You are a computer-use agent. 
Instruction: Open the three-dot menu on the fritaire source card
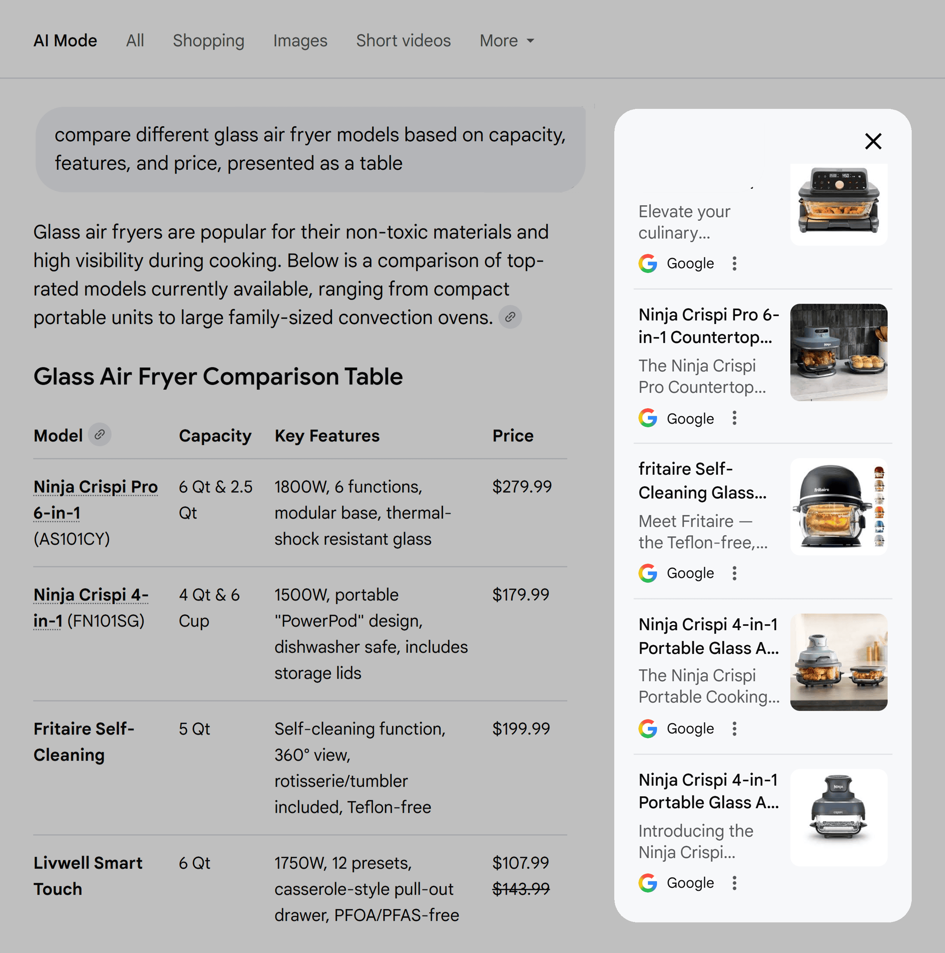(734, 573)
